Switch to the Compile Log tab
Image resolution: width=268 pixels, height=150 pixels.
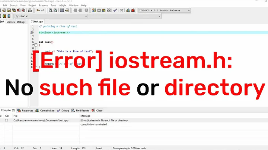coord(47,110)
